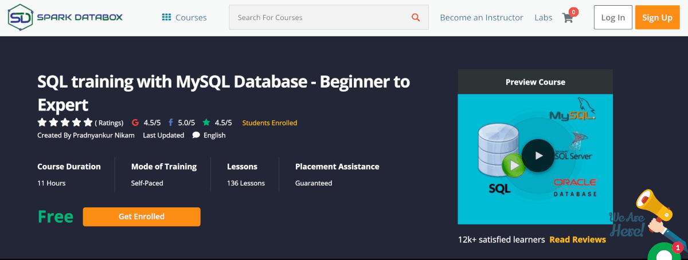
Task: Click the Course Duration label
Action: pos(69,167)
